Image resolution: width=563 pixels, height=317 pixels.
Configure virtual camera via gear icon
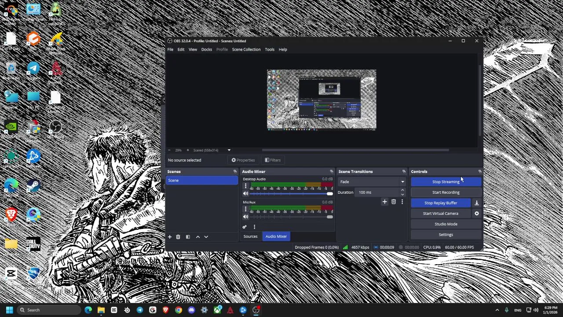pyautogui.click(x=476, y=214)
